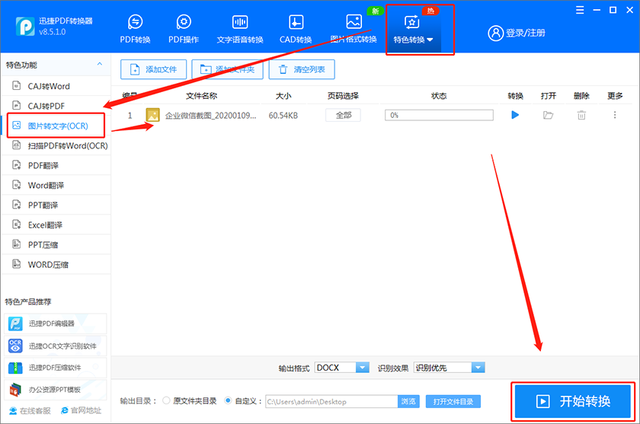Select 自定义 radio button
The image size is (640, 424).
tap(228, 400)
